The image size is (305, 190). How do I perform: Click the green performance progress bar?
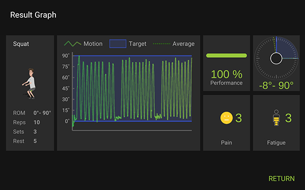pos(226,56)
